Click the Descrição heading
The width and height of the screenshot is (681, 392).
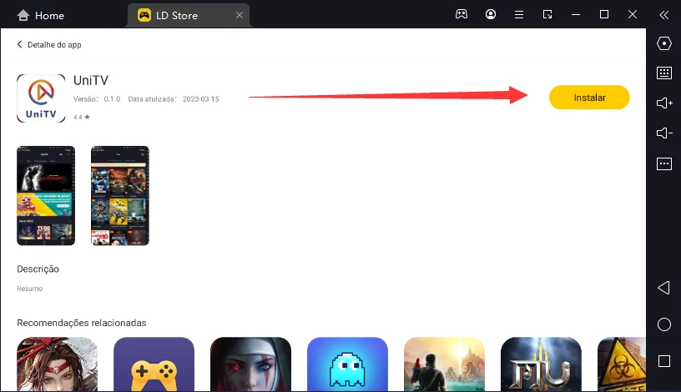tap(38, 269)
